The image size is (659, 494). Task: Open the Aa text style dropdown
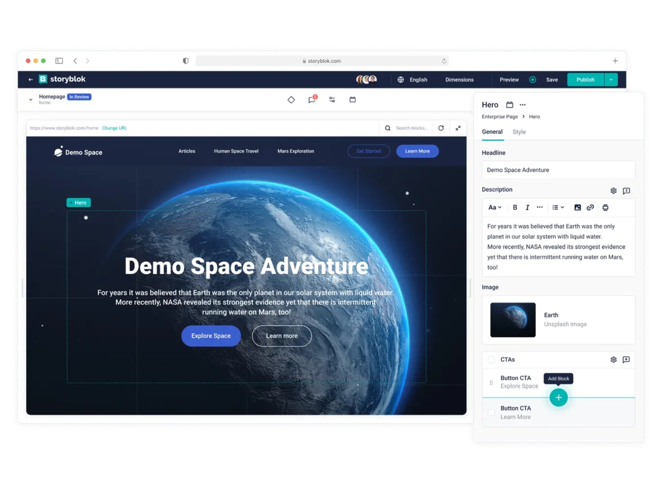(494, 207)
